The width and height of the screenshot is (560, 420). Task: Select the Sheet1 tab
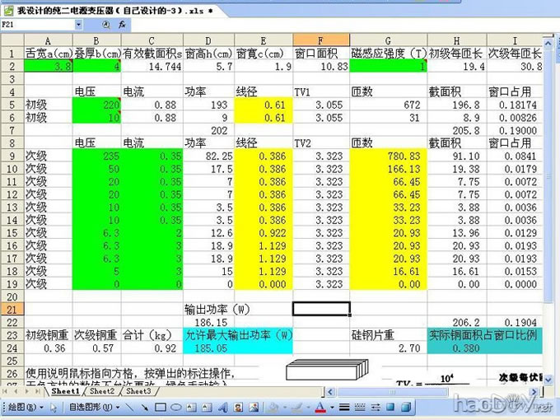point(66,391)
